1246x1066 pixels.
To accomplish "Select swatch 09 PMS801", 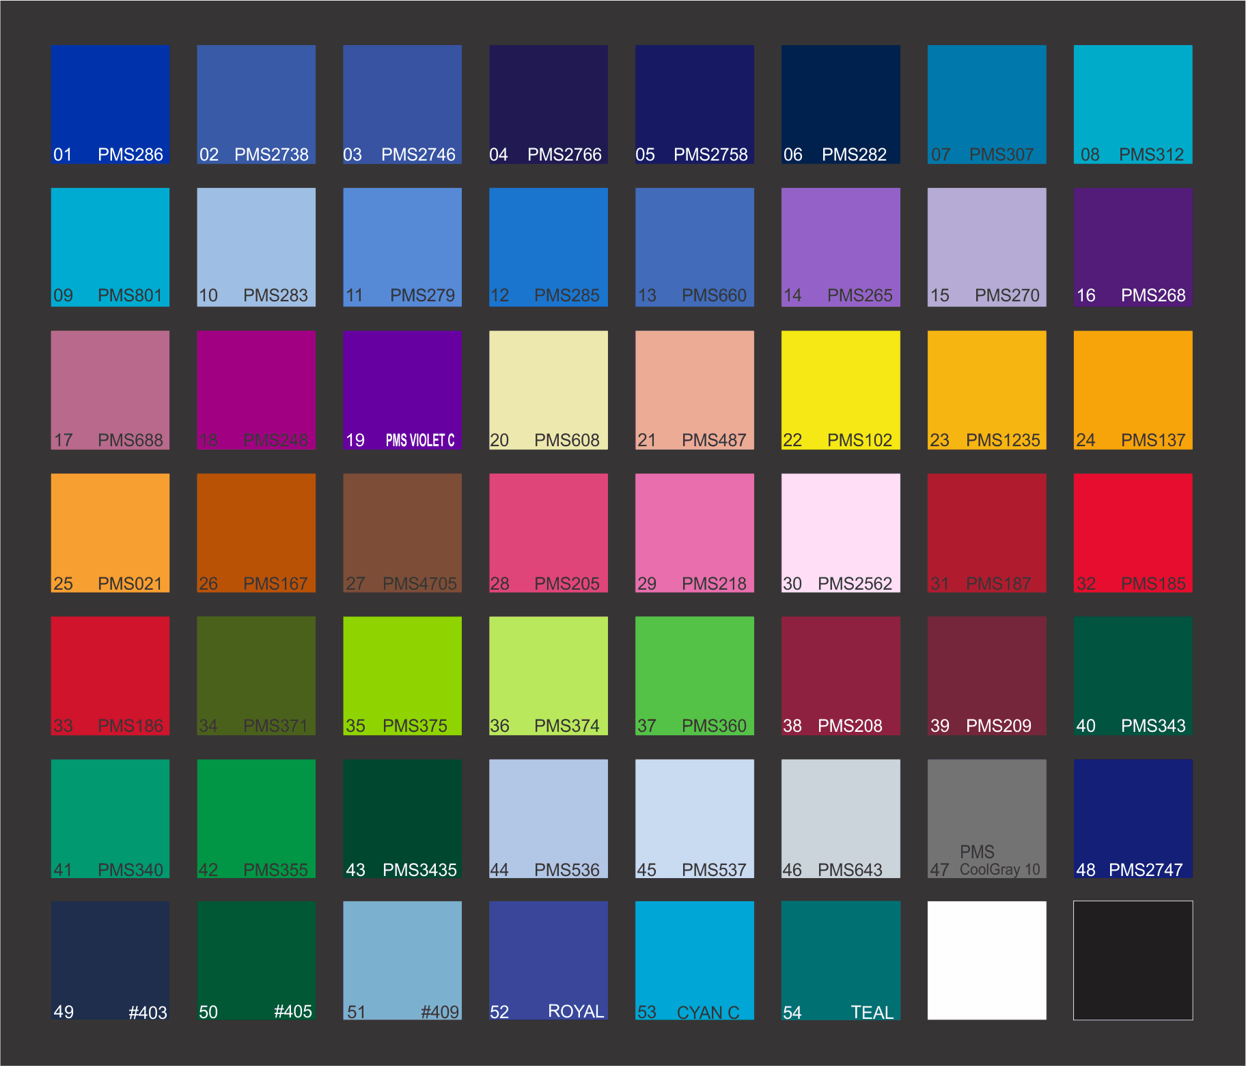I will (110, 247).
